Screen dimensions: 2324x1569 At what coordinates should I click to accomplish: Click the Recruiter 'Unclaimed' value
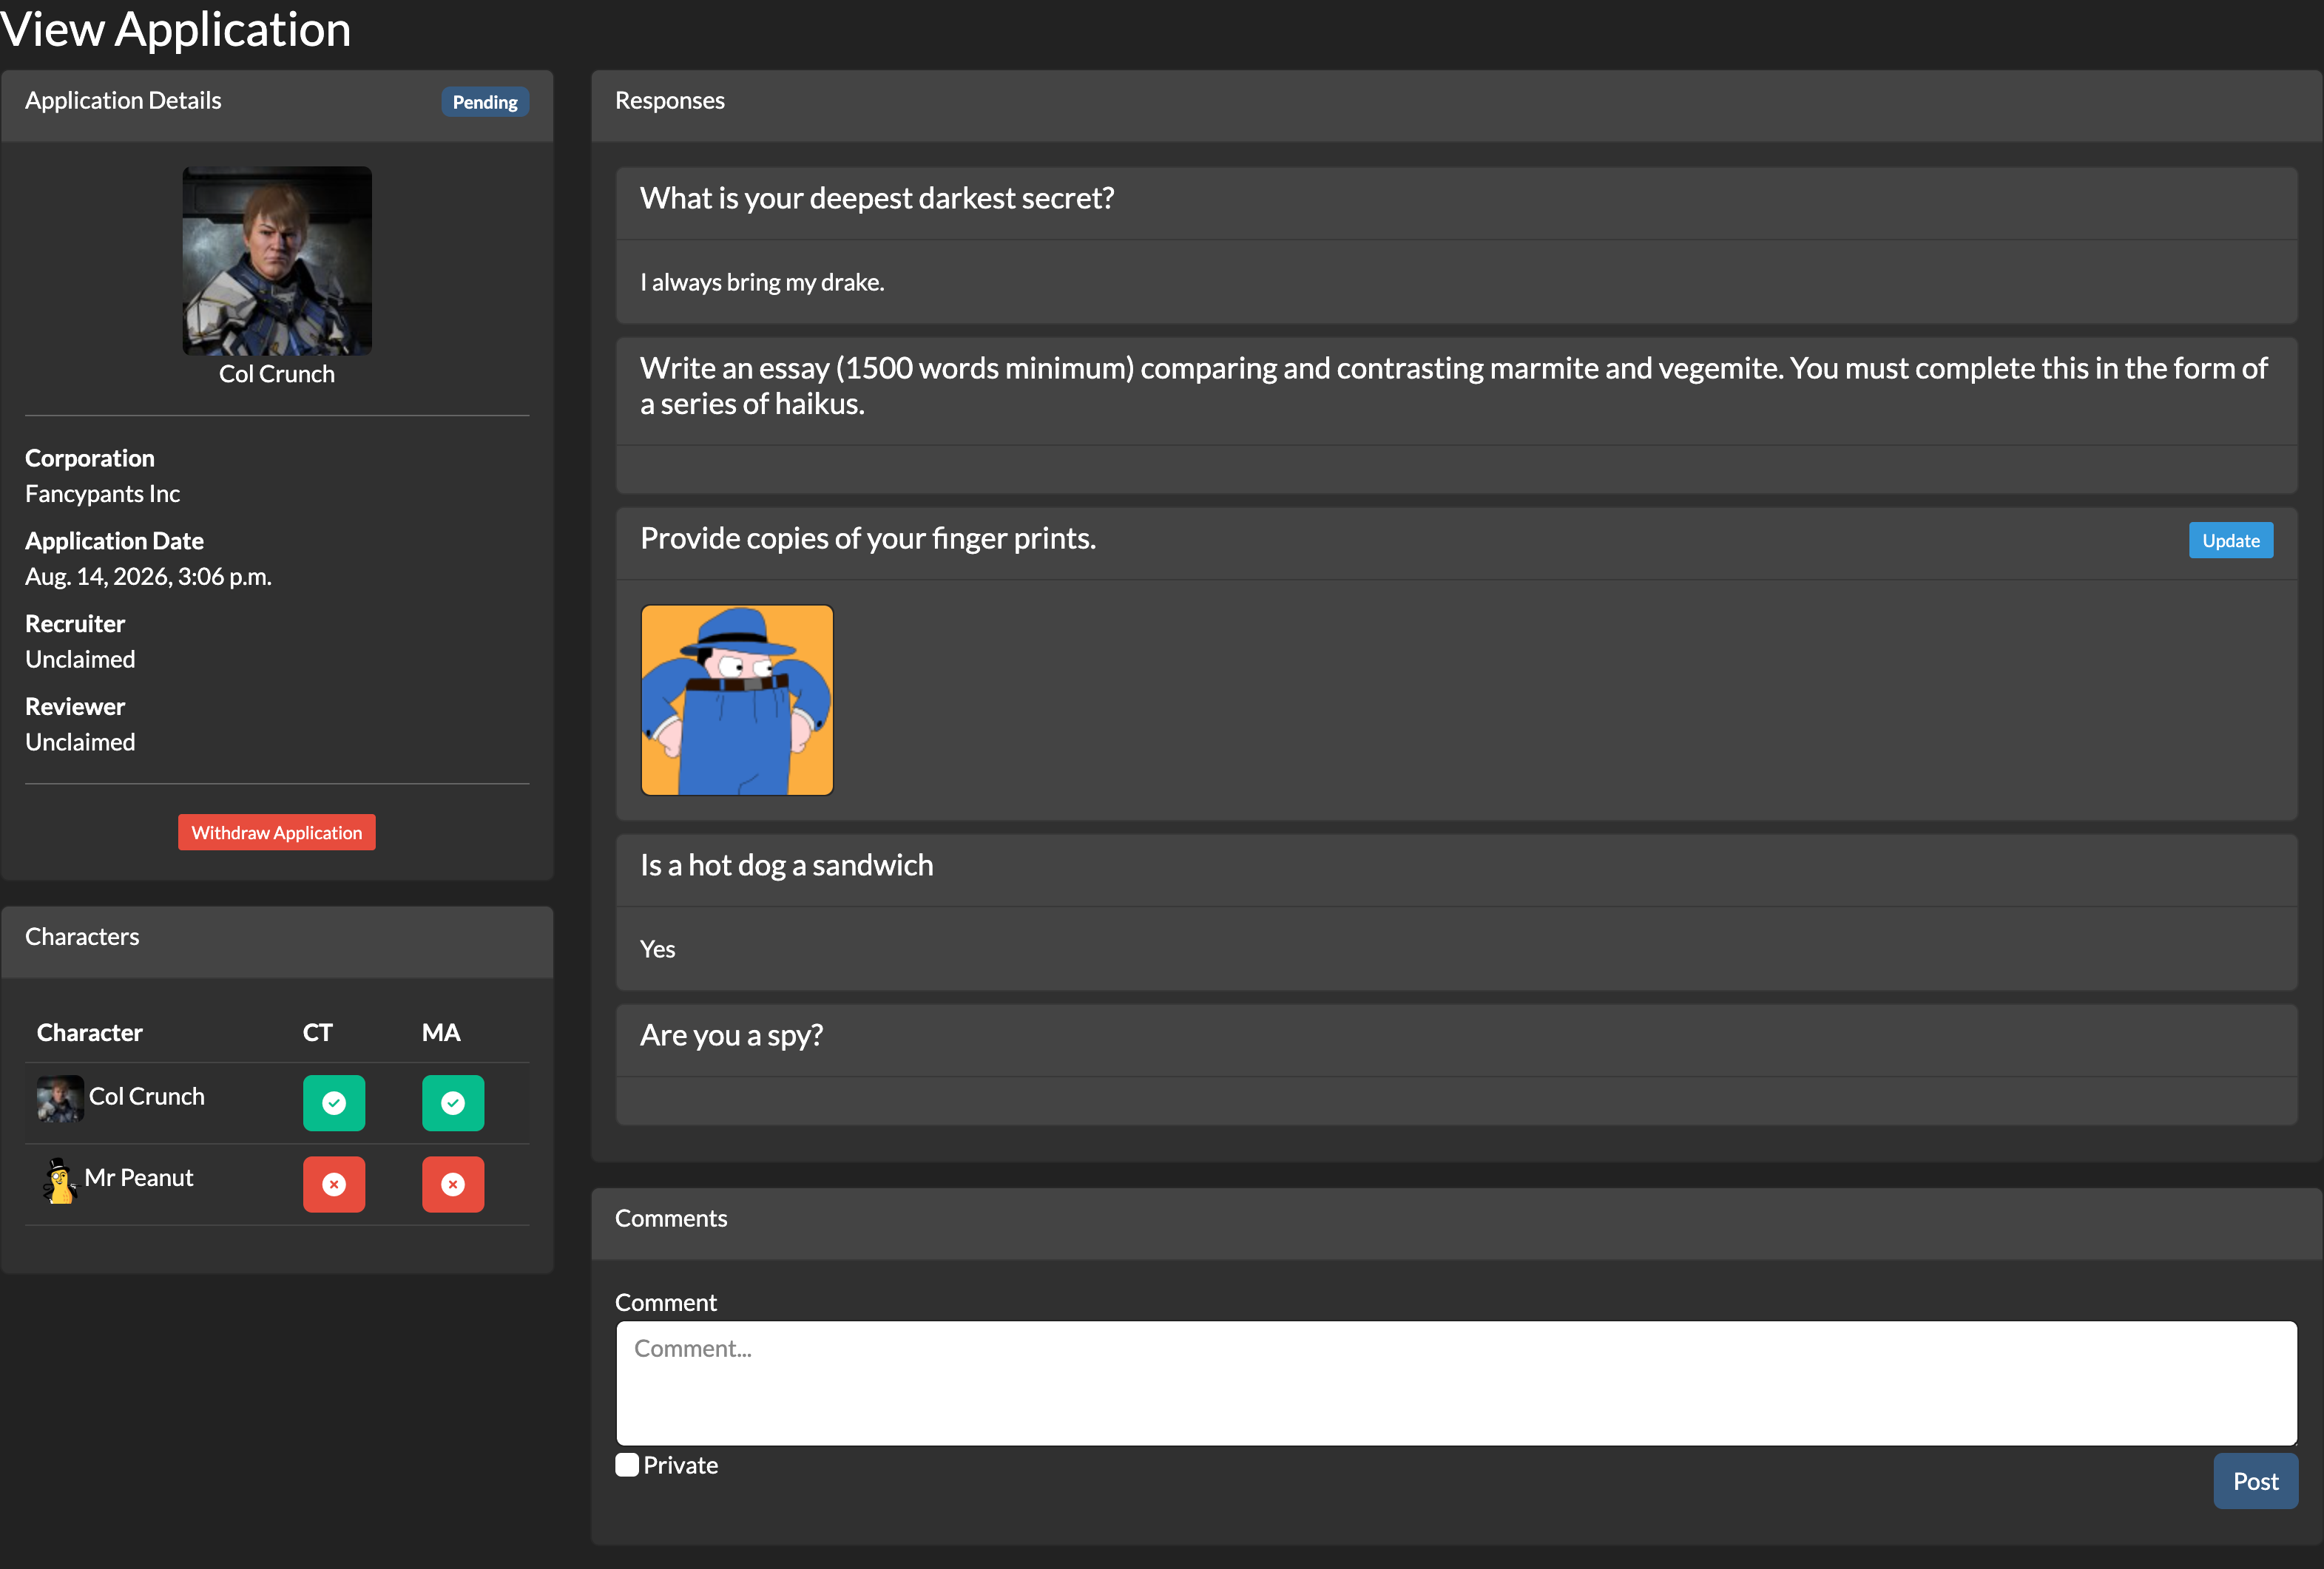pos(80,660)
